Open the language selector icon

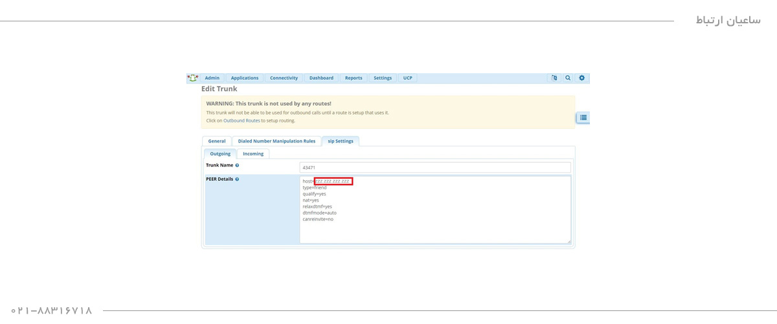click(554, 78)
